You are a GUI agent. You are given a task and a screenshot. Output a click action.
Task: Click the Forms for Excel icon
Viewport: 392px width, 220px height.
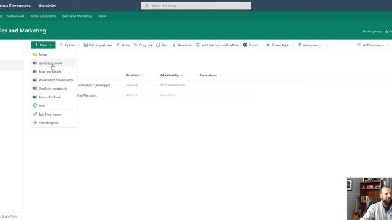[x=35, y=97]
